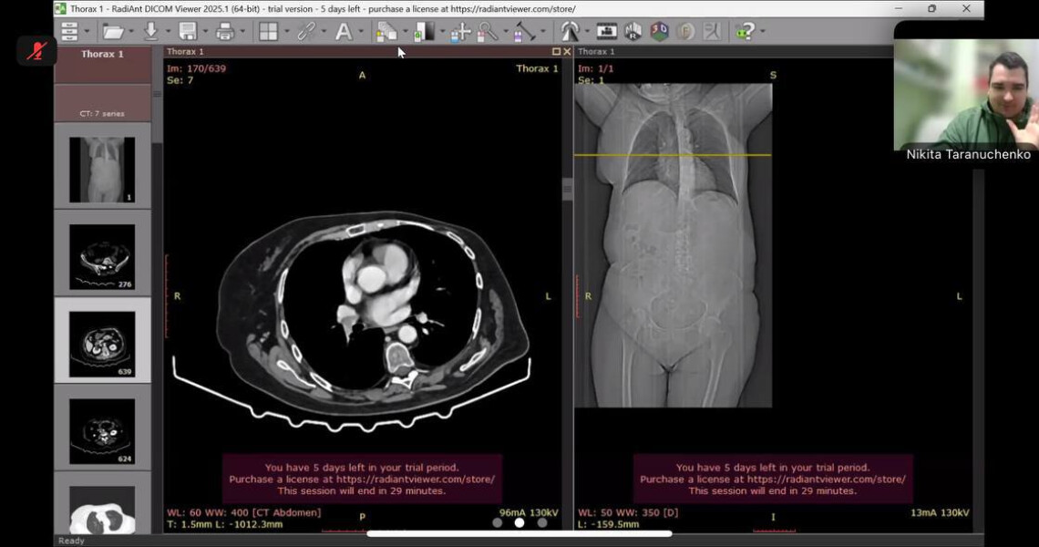This screenshot has height=547, width=1039.
Task: Click the print icon
Action: pos(224,32)
